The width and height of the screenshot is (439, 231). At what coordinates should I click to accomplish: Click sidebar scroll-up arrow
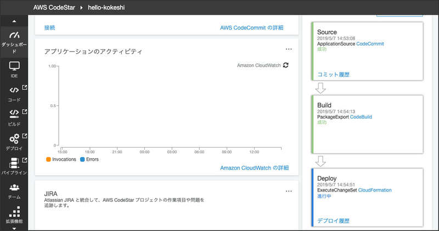click(x=14, y=21)
